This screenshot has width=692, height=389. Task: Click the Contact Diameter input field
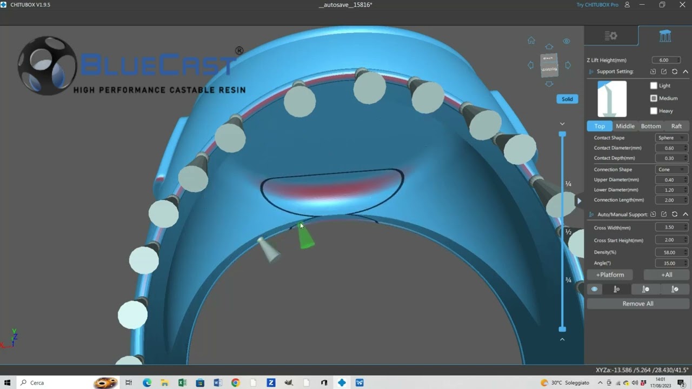pyautogui.click(x=671, y=148)
